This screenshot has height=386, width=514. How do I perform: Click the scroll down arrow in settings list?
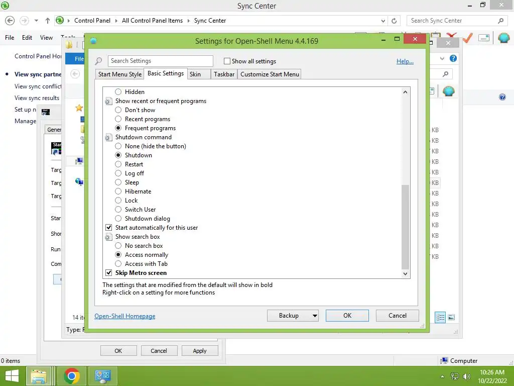coord(405,274)
